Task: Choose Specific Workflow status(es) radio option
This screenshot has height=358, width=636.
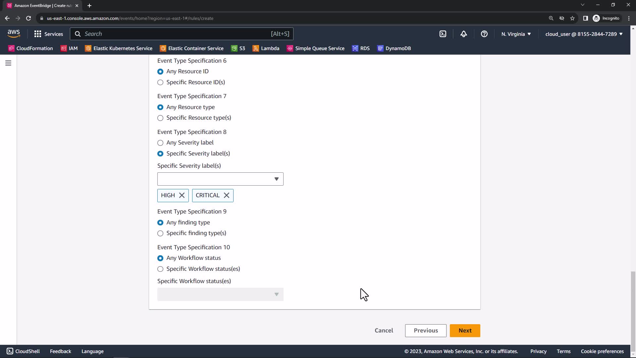Action: (x=160, y=269)
